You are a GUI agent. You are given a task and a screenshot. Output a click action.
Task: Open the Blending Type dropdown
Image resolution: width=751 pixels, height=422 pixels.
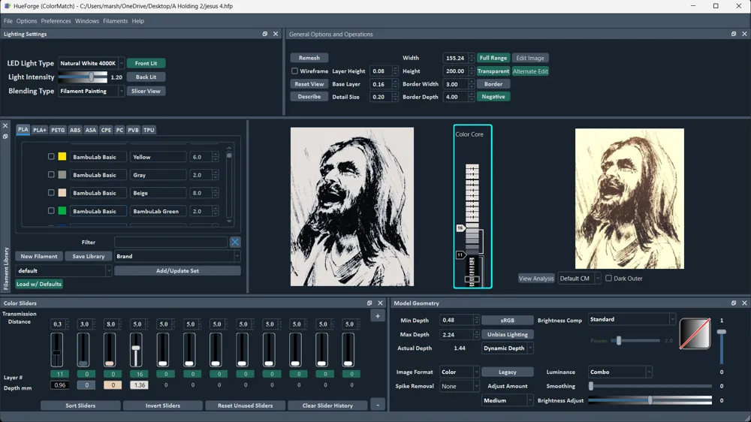(91, 91)
